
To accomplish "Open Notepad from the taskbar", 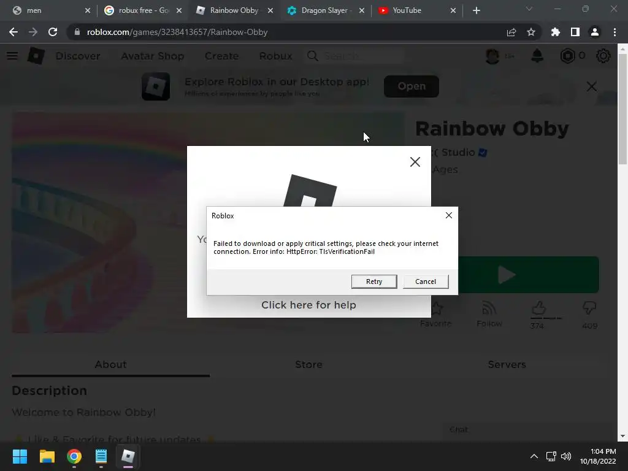I will coord(101,456).
